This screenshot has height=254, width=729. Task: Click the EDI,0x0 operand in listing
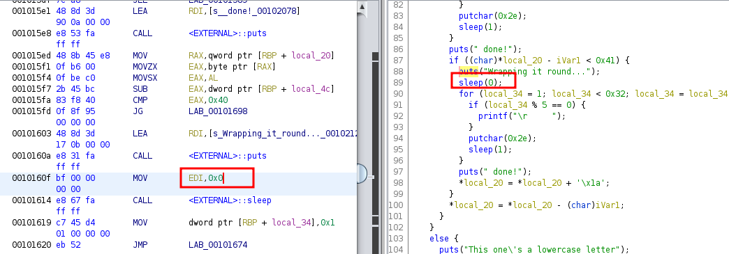[204, 178]
